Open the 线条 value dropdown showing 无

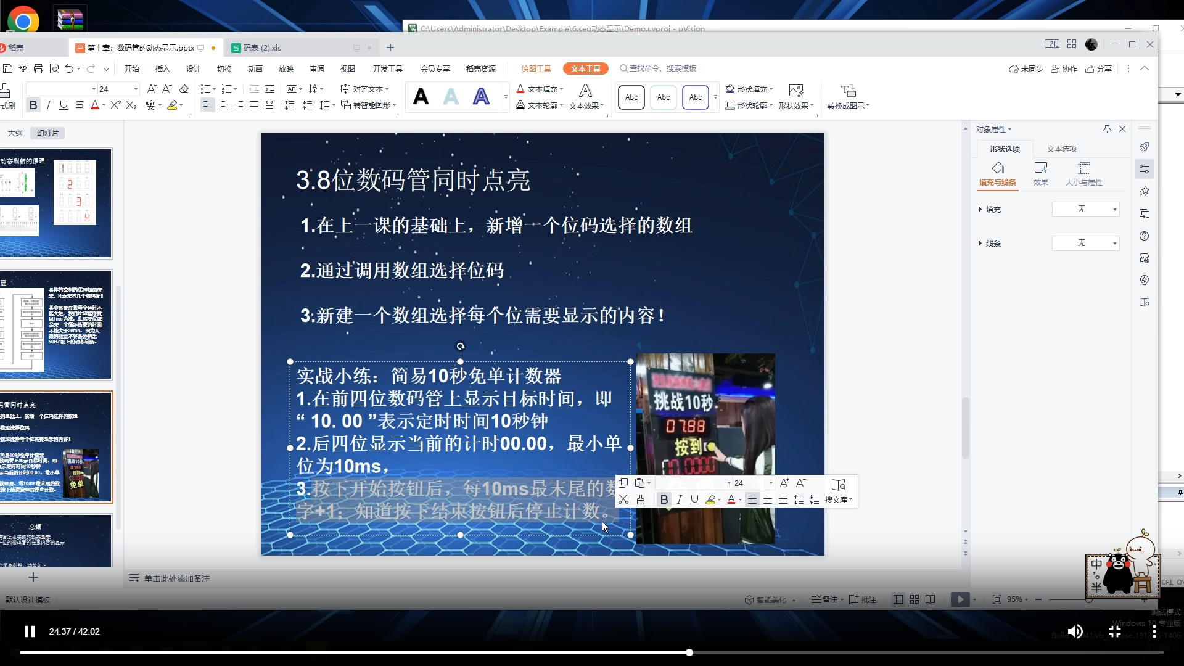1085,243
